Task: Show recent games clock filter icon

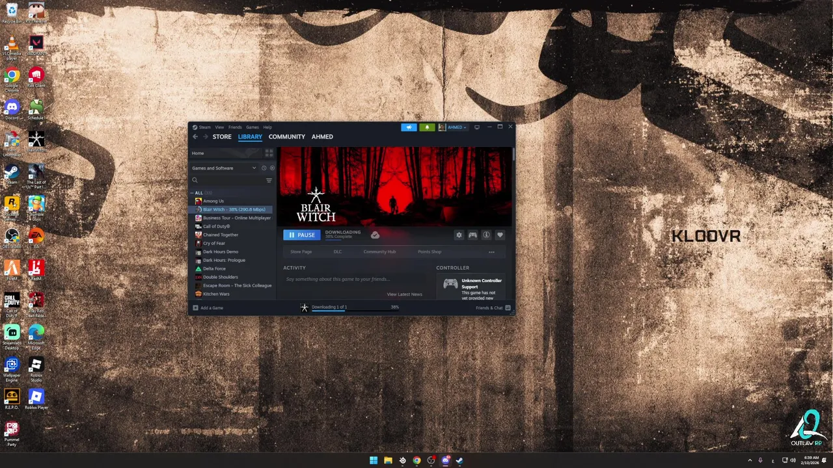Action: click(x=264, y=168)
